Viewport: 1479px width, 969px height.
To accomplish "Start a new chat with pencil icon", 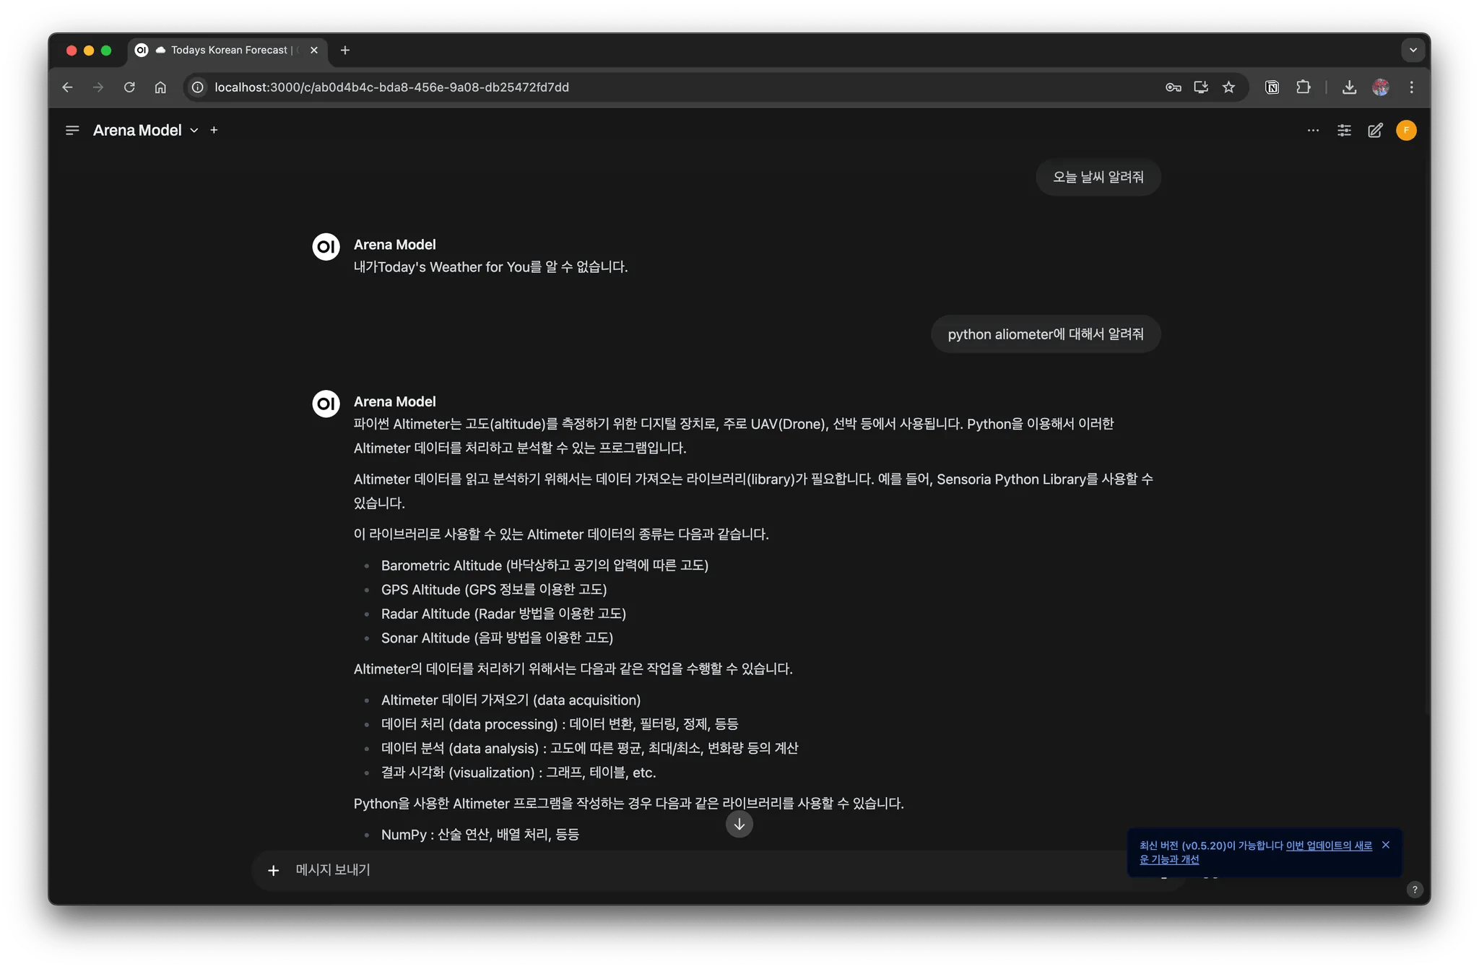I will [x=1375, y=130].
